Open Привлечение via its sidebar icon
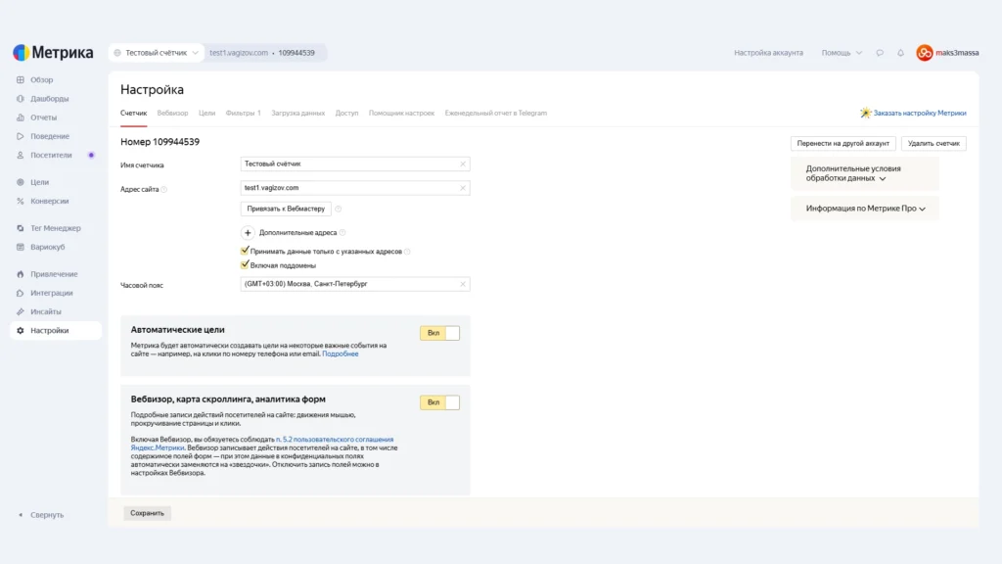This screenshot has height=564, width=1002. point(21,274)
